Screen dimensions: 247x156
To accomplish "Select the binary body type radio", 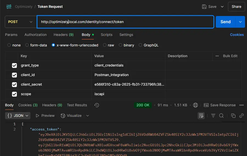I will [120, 45].
